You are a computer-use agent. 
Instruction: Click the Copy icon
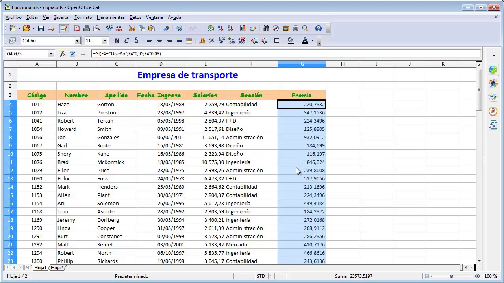click(142, 28)
